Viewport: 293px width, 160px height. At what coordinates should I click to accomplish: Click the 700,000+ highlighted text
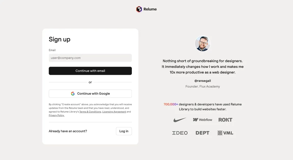(171, 104)
